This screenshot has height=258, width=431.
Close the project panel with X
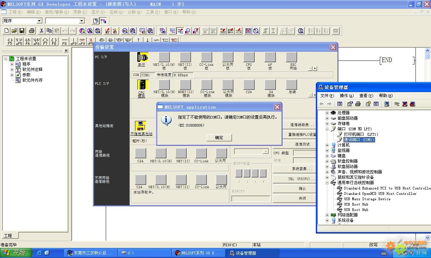(66, 51)
